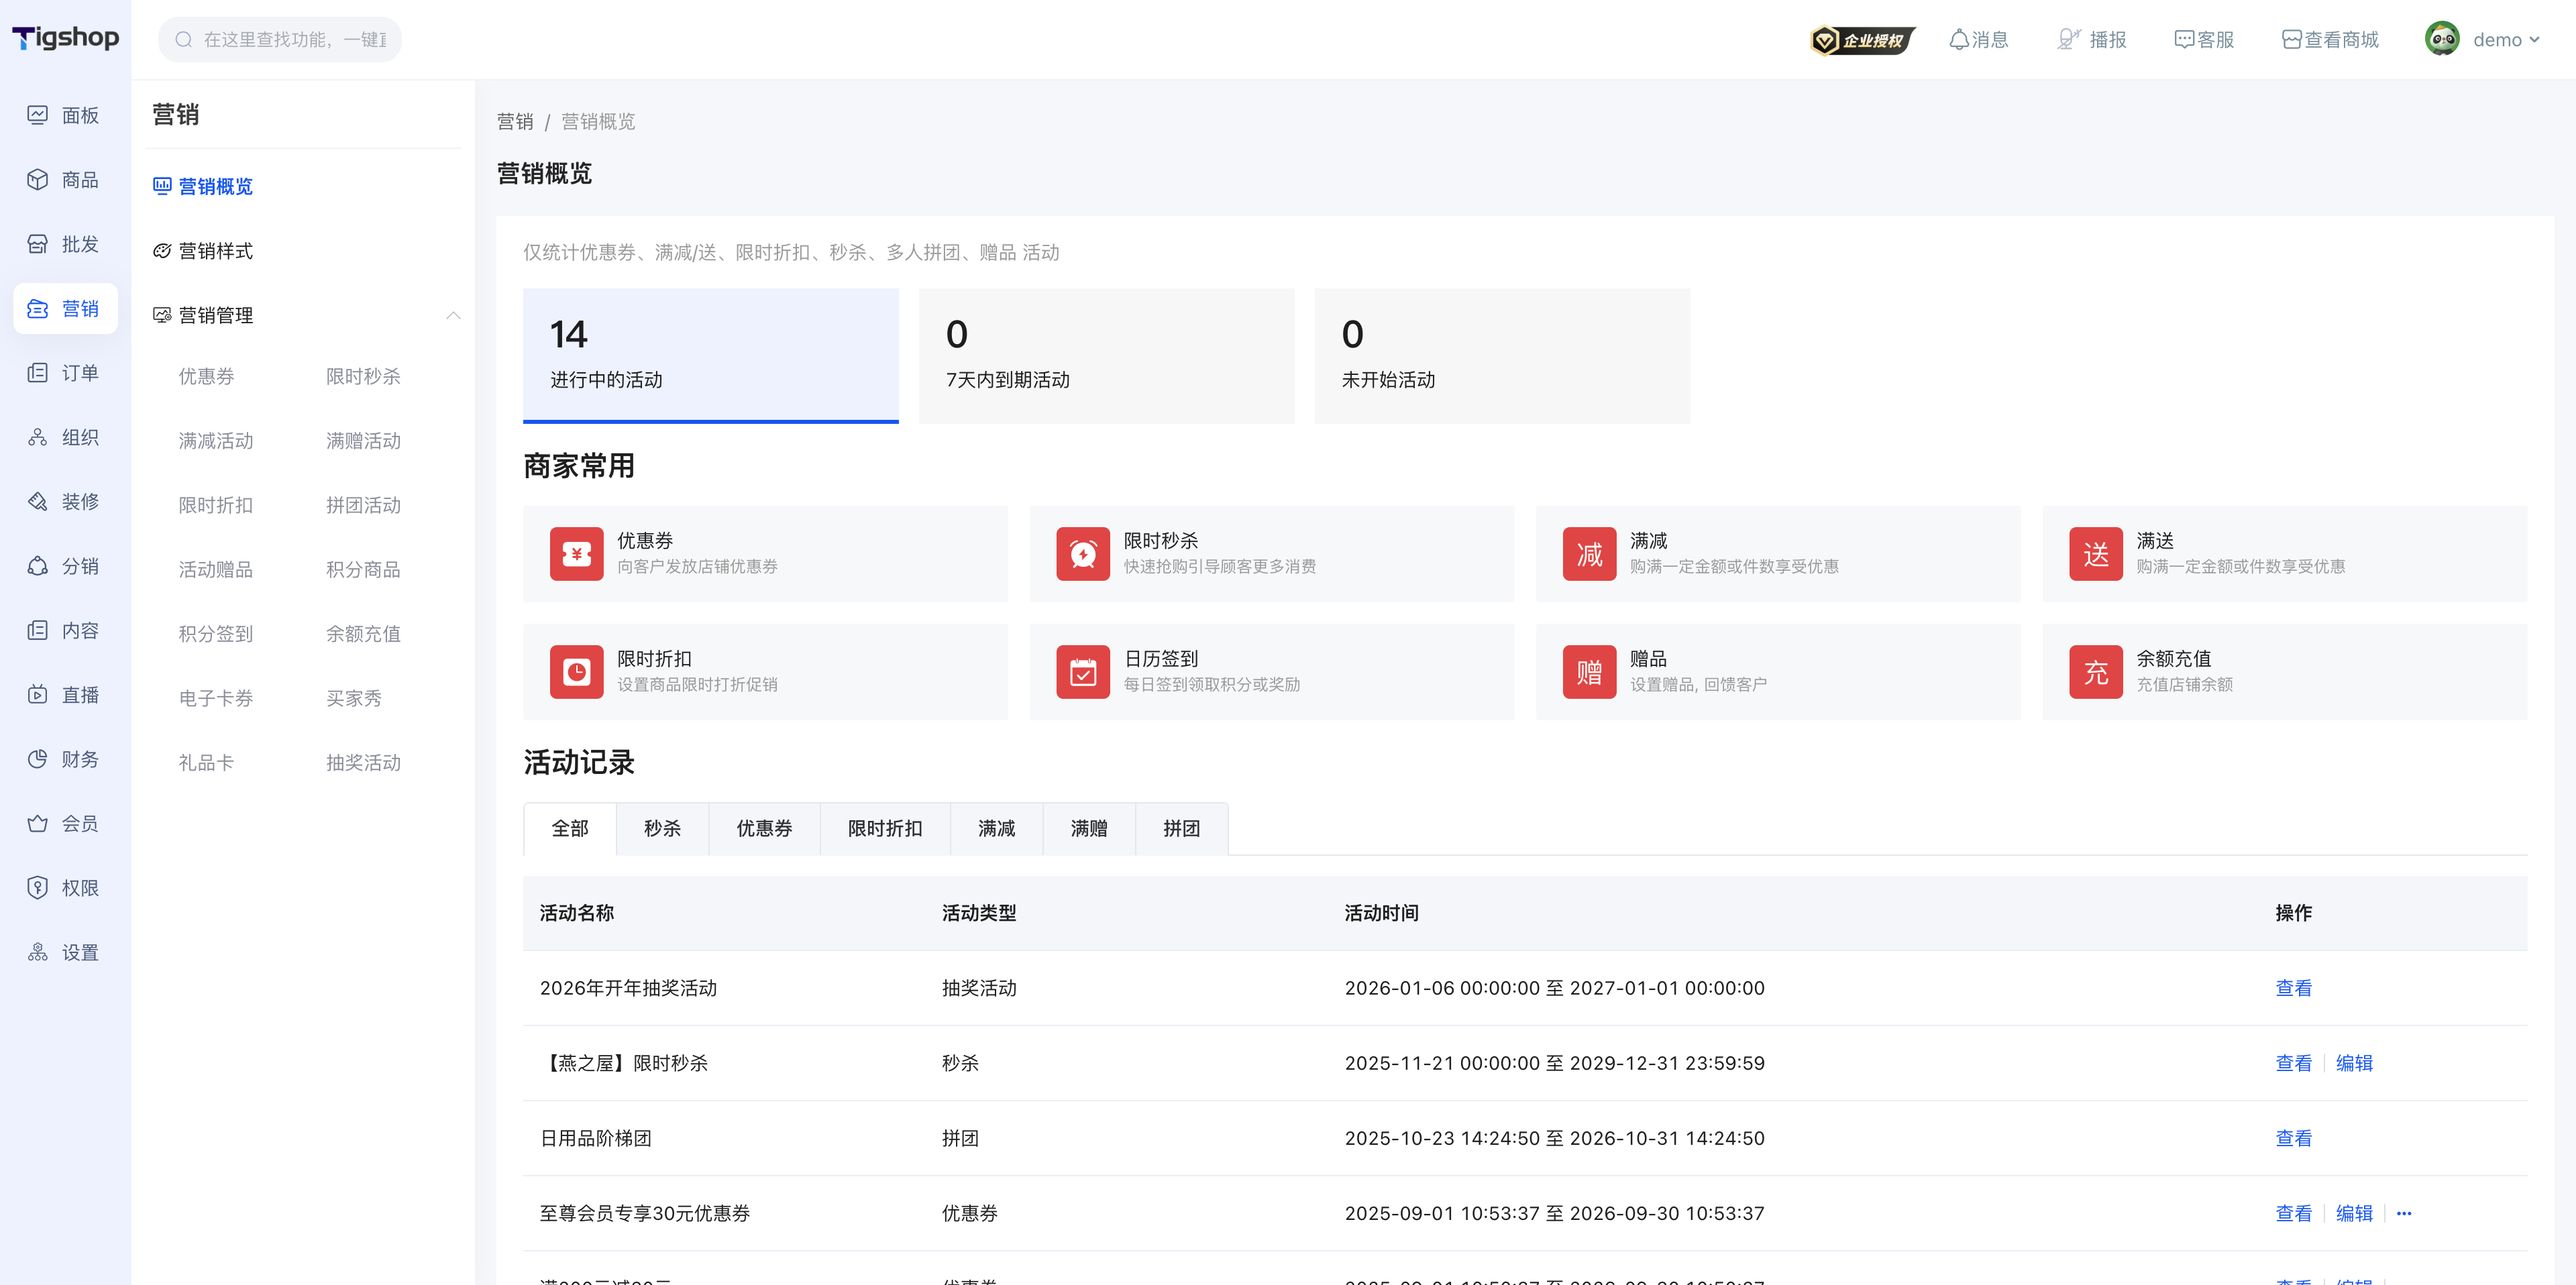This screenshot has height=1285, width=2576.
Task: Select the 未开始活动 statistics card
Action: click(x=1503, y=356)
